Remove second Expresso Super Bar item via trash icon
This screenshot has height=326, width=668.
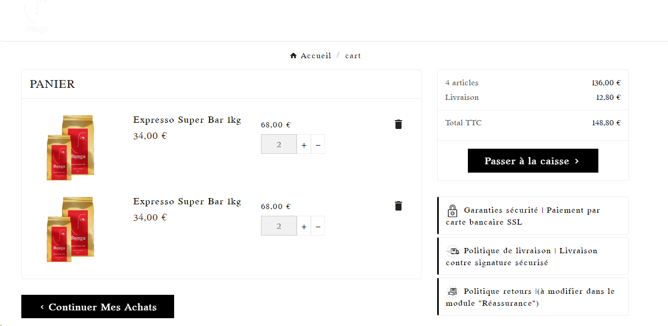pyautogui.click(x=398, y=206)
